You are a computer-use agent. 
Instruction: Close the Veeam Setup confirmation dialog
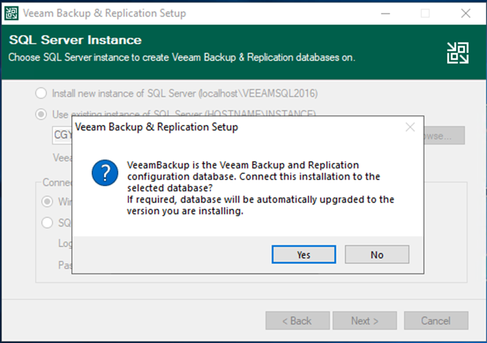410,127
